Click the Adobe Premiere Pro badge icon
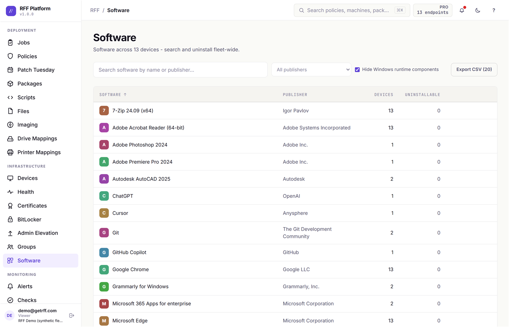This screenshot has width=509, height=327. [x=104, y=162]
